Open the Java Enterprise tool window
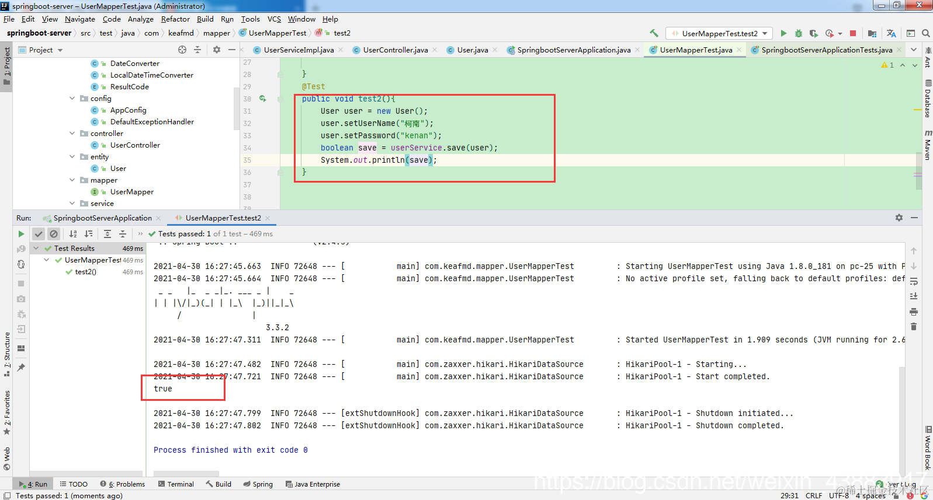Viewport: 933px width, 500px height. 313,484
